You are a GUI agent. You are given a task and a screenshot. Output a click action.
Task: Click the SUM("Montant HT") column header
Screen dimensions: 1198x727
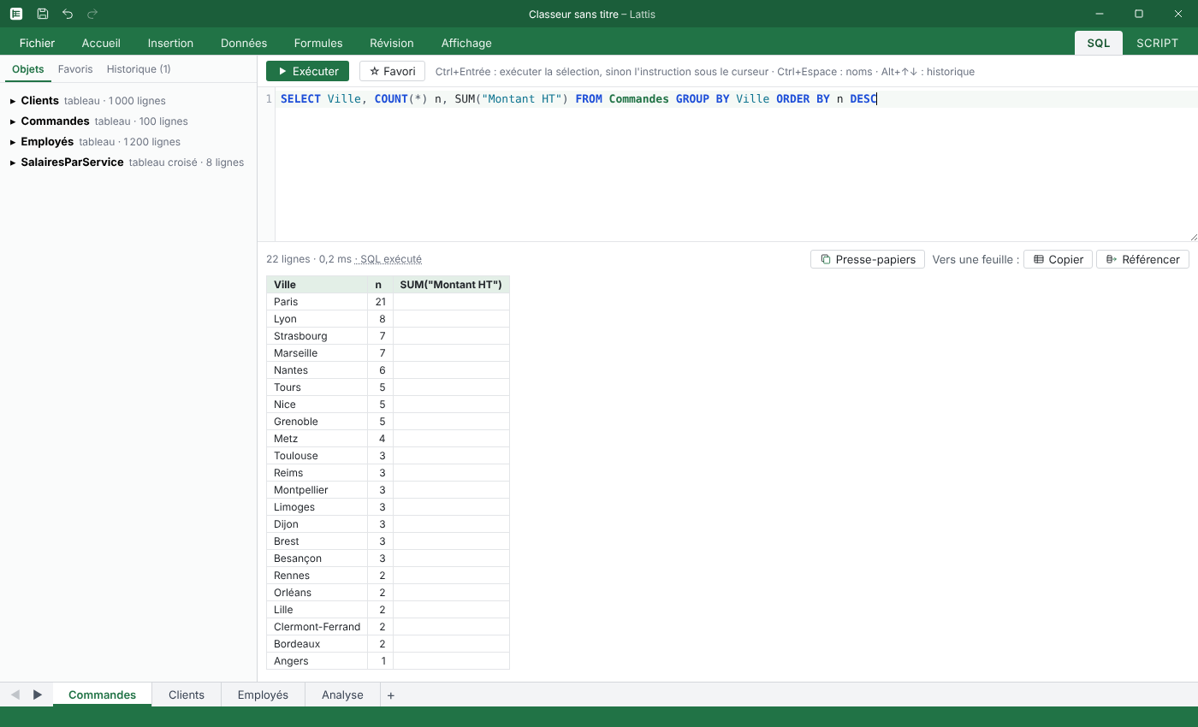tap(451, 285)
